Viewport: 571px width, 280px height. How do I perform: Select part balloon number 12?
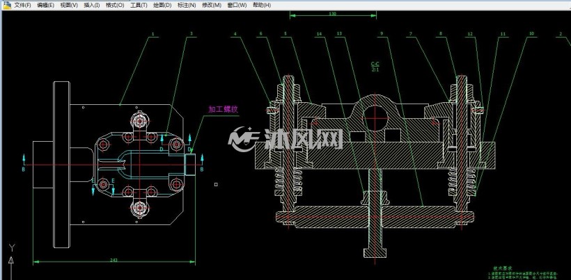470,34
